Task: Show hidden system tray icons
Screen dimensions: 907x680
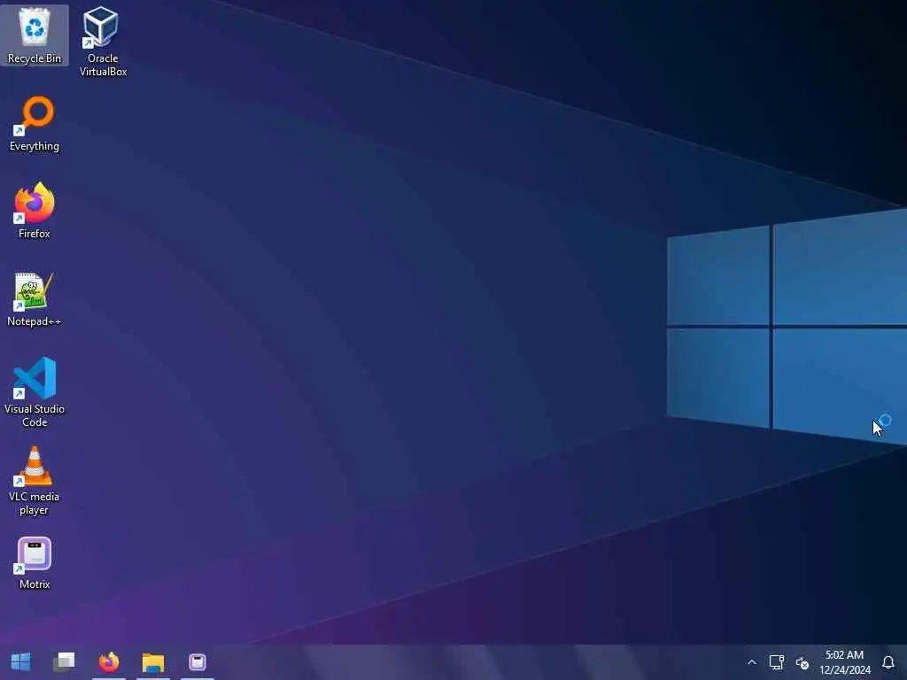Action: click(751, 662)
